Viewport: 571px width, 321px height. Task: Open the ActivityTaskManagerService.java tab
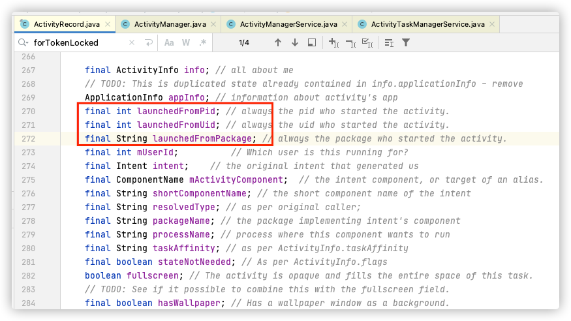[425, 24]
